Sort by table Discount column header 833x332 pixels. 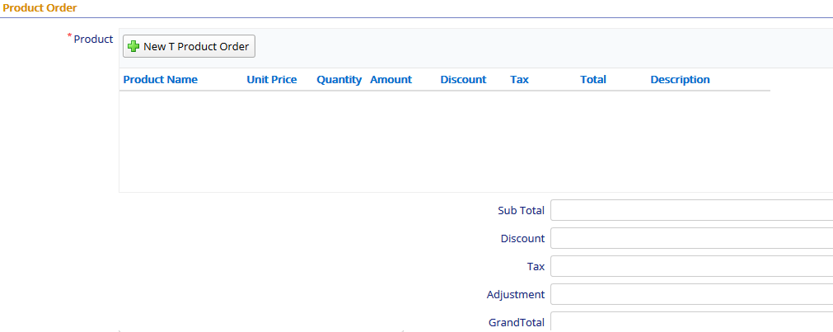point(463,80)
